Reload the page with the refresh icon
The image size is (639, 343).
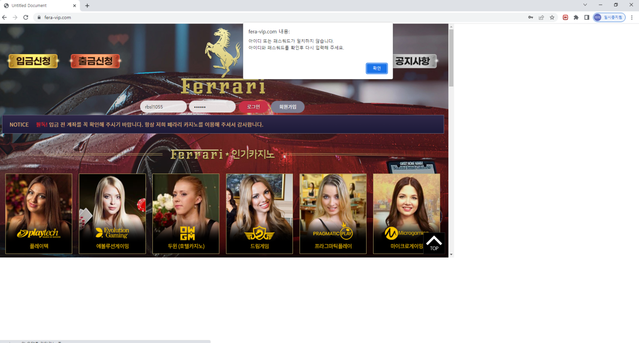click(x=26, y=17)
